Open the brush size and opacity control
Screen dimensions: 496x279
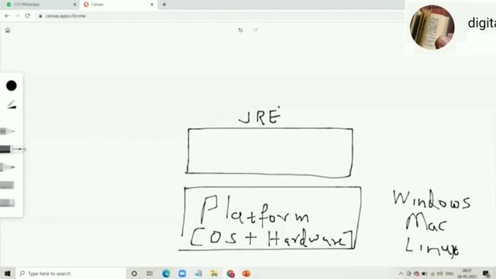click(12, 105)
